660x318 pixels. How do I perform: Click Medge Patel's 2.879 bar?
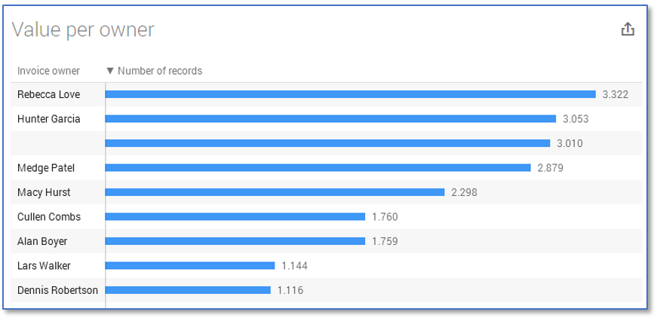pos(318,168)
